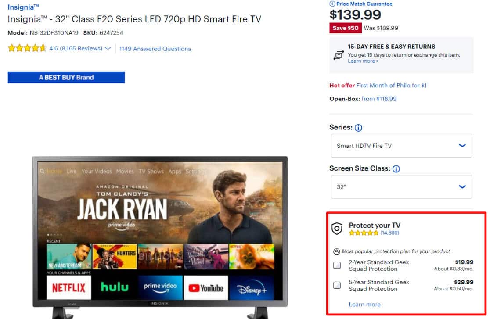Expand the reviews summary chevron

tap(108, 49)
